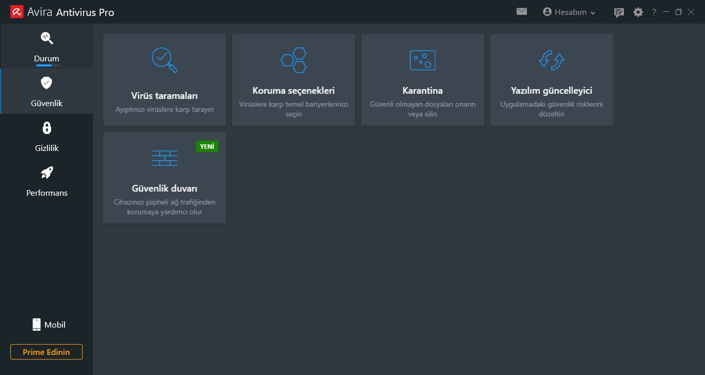Image resolution: width=705 pixels, height=375 pixels.
Task: Click the Virüs taramaları magnifier icon
Action: [165, 60]
